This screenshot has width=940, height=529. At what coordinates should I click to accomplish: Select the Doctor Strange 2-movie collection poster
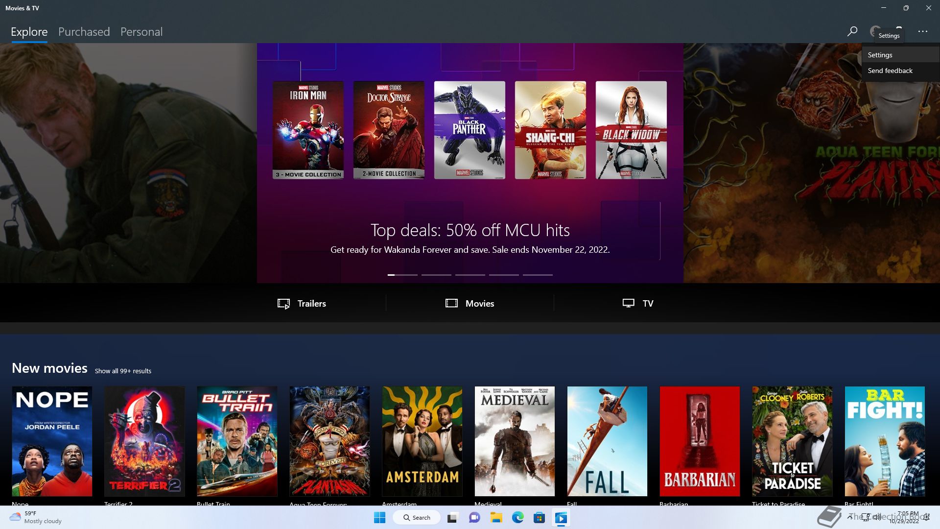[x=389, y=130]
